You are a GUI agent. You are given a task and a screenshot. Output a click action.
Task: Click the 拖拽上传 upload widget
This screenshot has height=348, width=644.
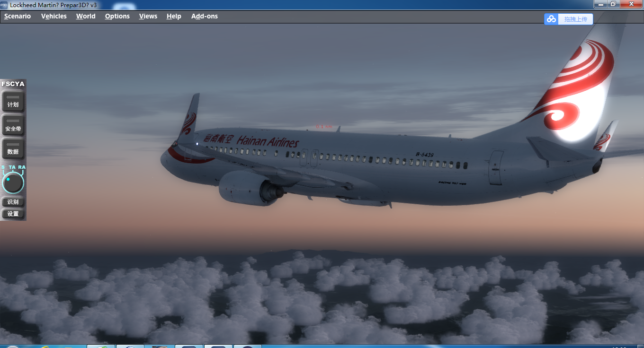(x=568, y=19)
